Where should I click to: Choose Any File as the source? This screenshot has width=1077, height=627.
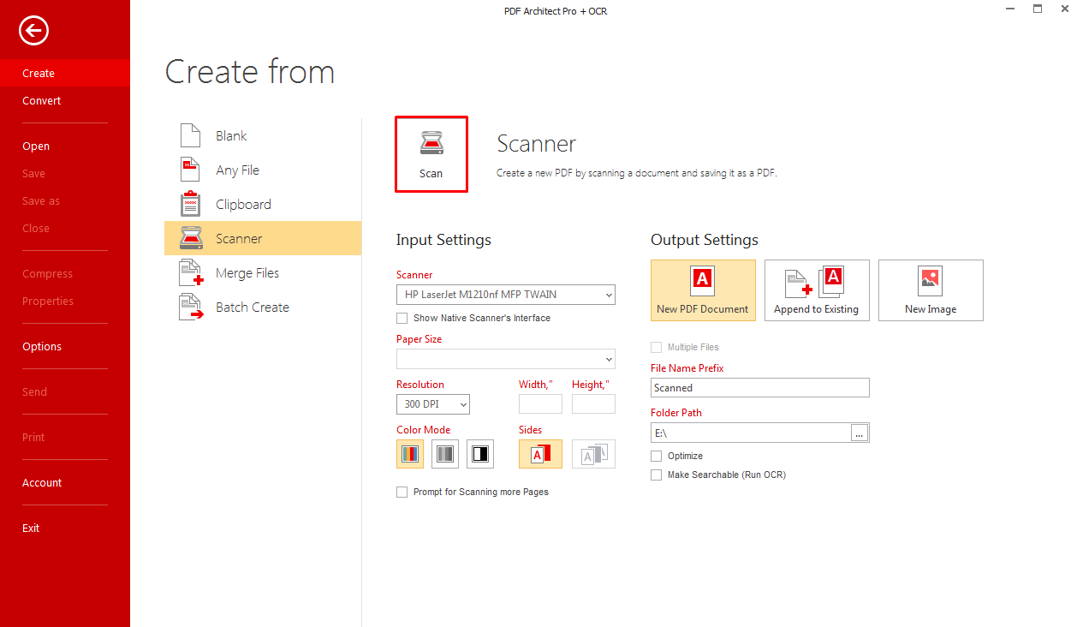(263, 170)
